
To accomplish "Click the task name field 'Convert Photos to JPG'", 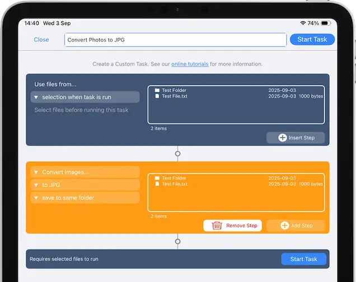I will pyautogui.click(x=175, y=40).
